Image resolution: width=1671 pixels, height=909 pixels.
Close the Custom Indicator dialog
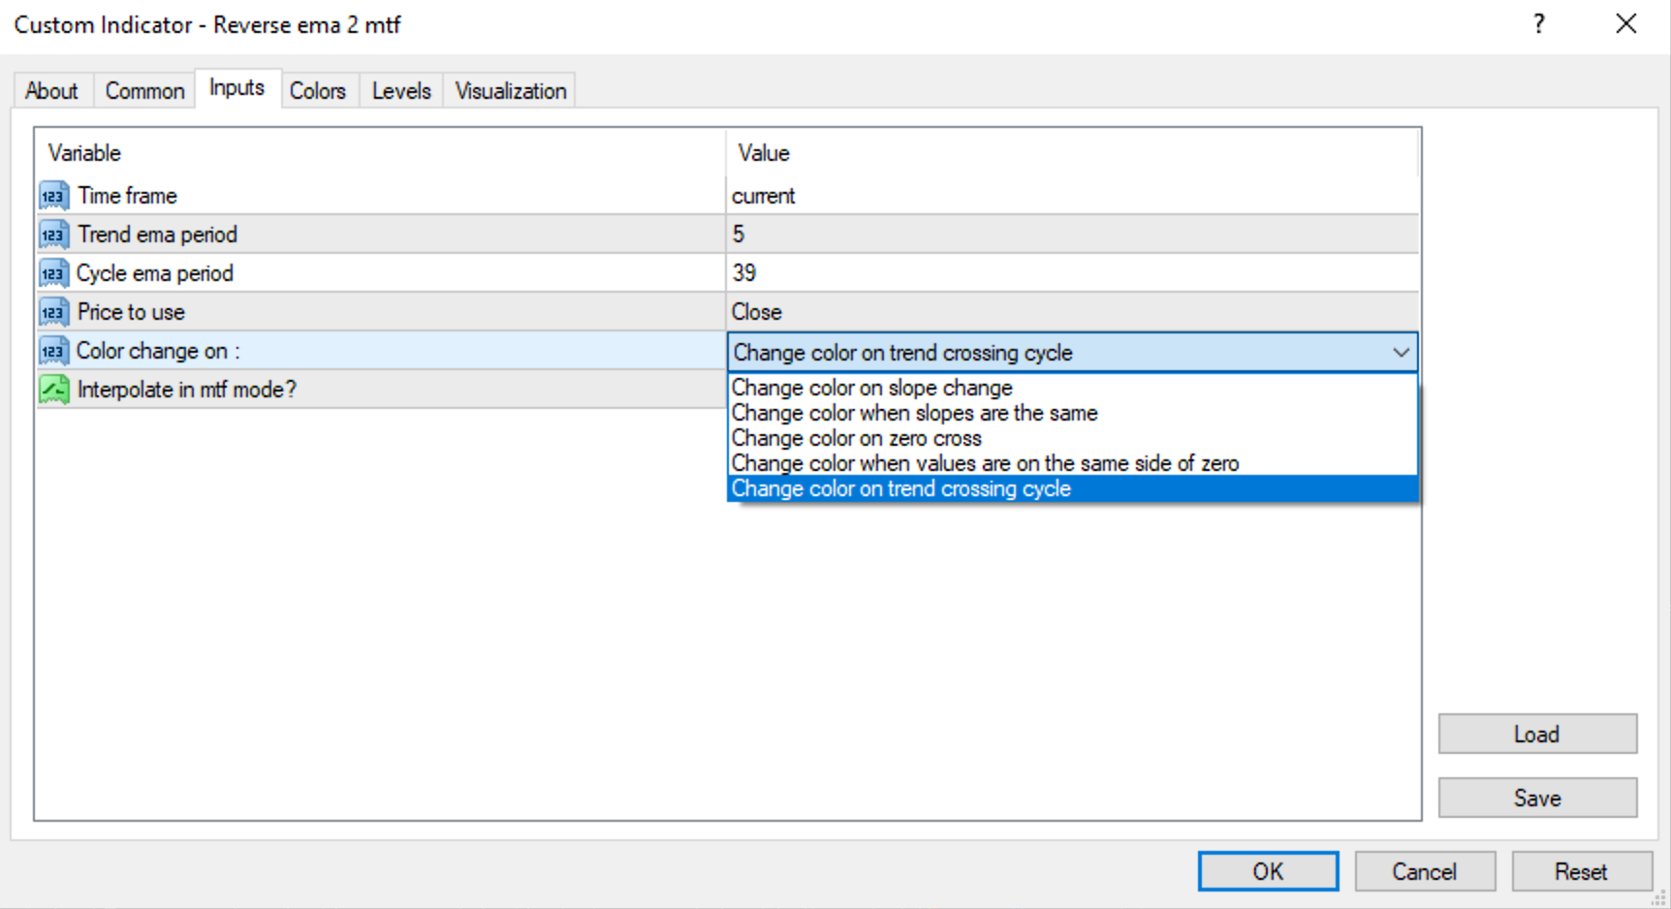[1626, 24]
